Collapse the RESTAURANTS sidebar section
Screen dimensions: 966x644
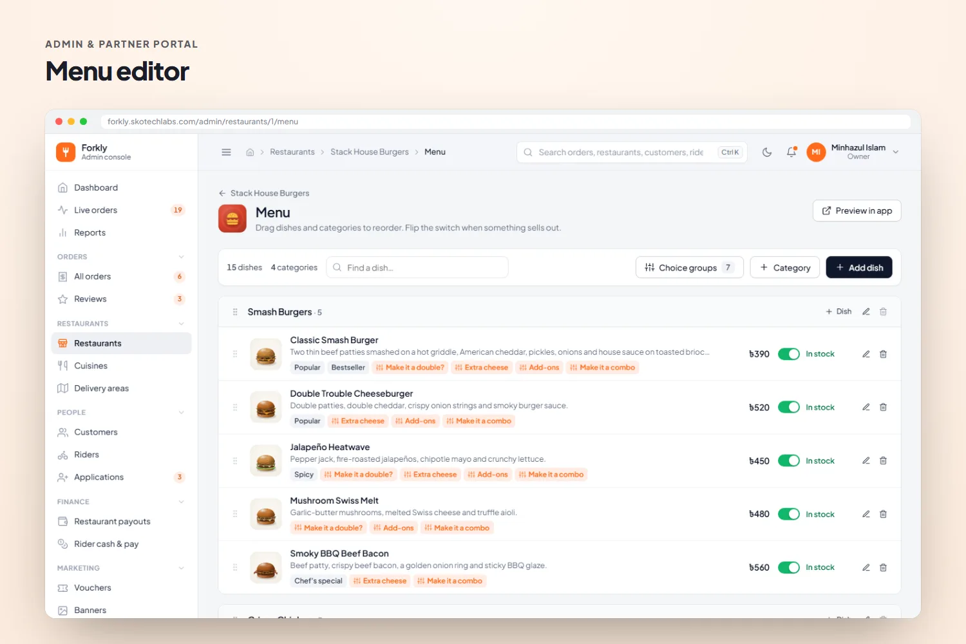tap(181, 324)
